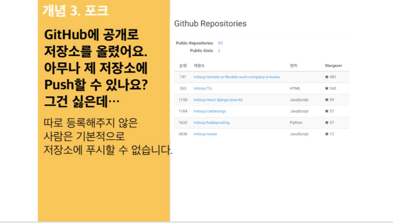The image size is (393, 223).
Task: Click the text 저장소에 푸시할 수 없습니다.
Action: pyautogui.click(x=108, y=150)
